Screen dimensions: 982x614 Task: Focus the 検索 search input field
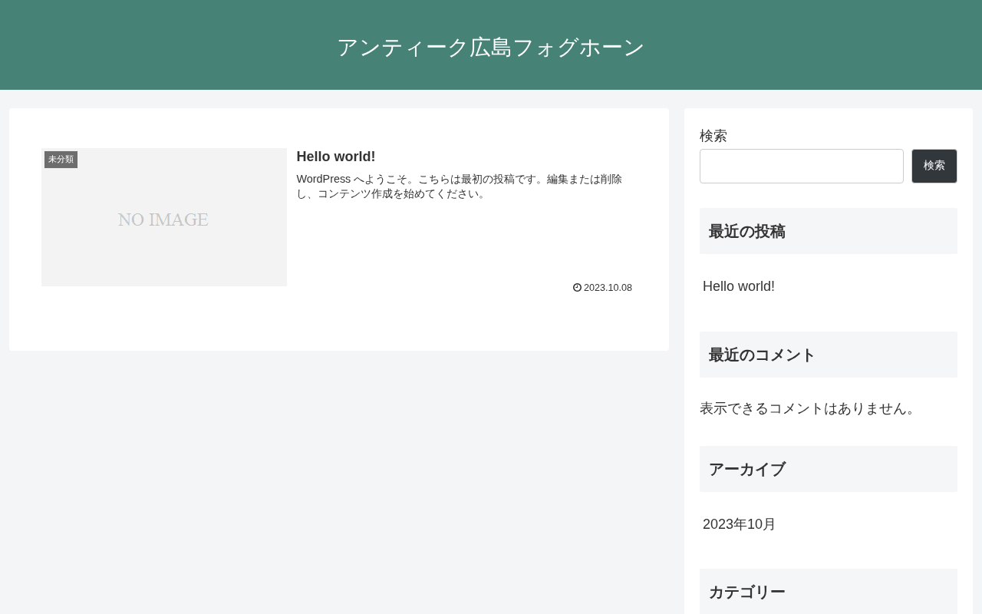coord(802,166)
